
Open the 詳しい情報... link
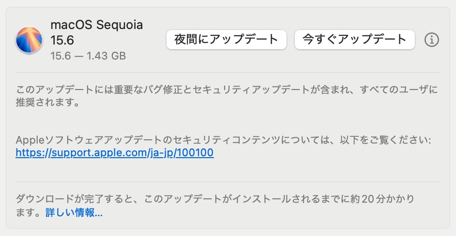[74, 213]
